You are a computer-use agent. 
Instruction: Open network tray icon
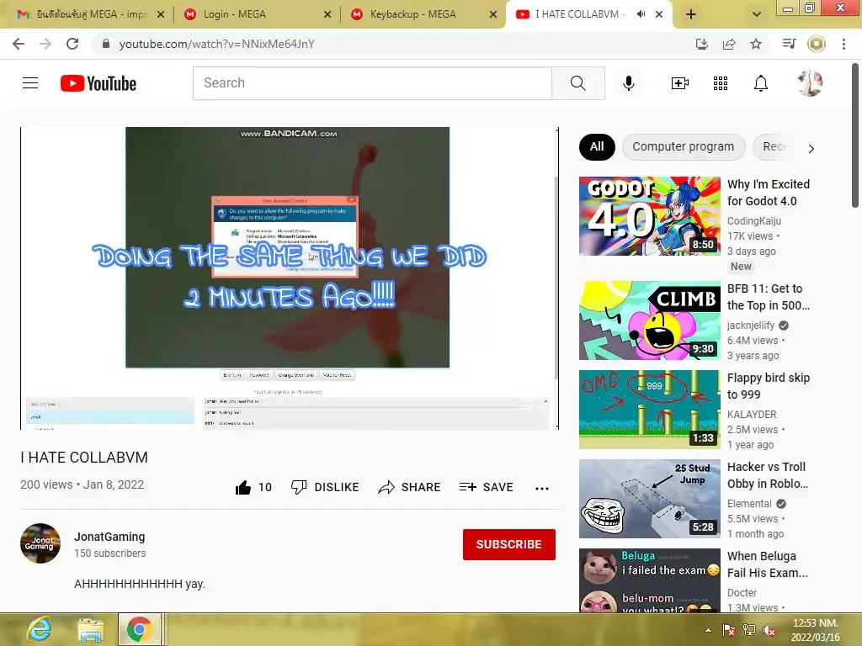[748, 630]
